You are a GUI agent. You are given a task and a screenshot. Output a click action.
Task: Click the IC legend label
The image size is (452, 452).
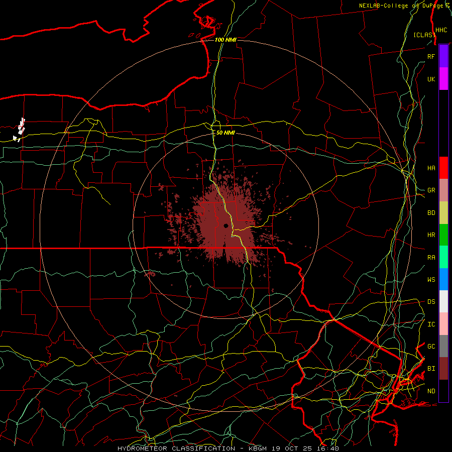[x=431, y=324]
